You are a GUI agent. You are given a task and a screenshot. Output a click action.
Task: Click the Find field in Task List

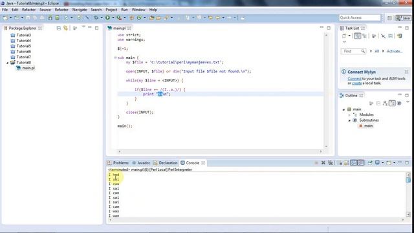[x=353, y=51]
